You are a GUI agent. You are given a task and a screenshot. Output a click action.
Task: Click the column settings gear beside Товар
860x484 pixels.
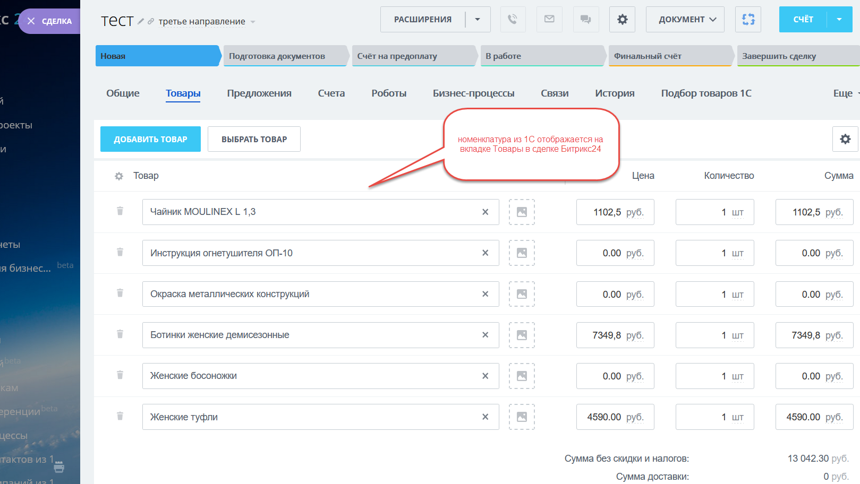(119, 176)
